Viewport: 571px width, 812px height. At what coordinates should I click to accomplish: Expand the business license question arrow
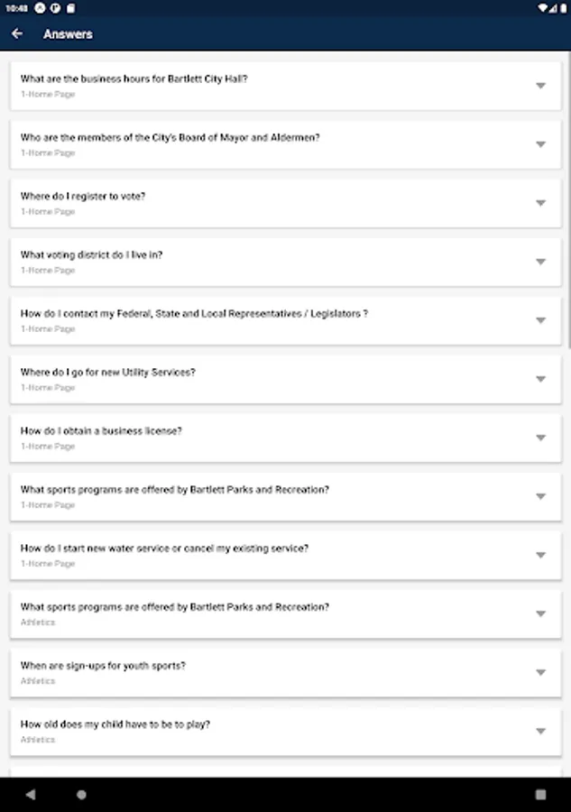coord(540,438)
